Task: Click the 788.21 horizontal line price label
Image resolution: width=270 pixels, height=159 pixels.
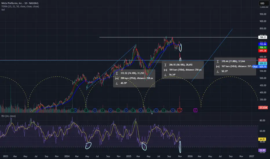Action: pos(263,37)
